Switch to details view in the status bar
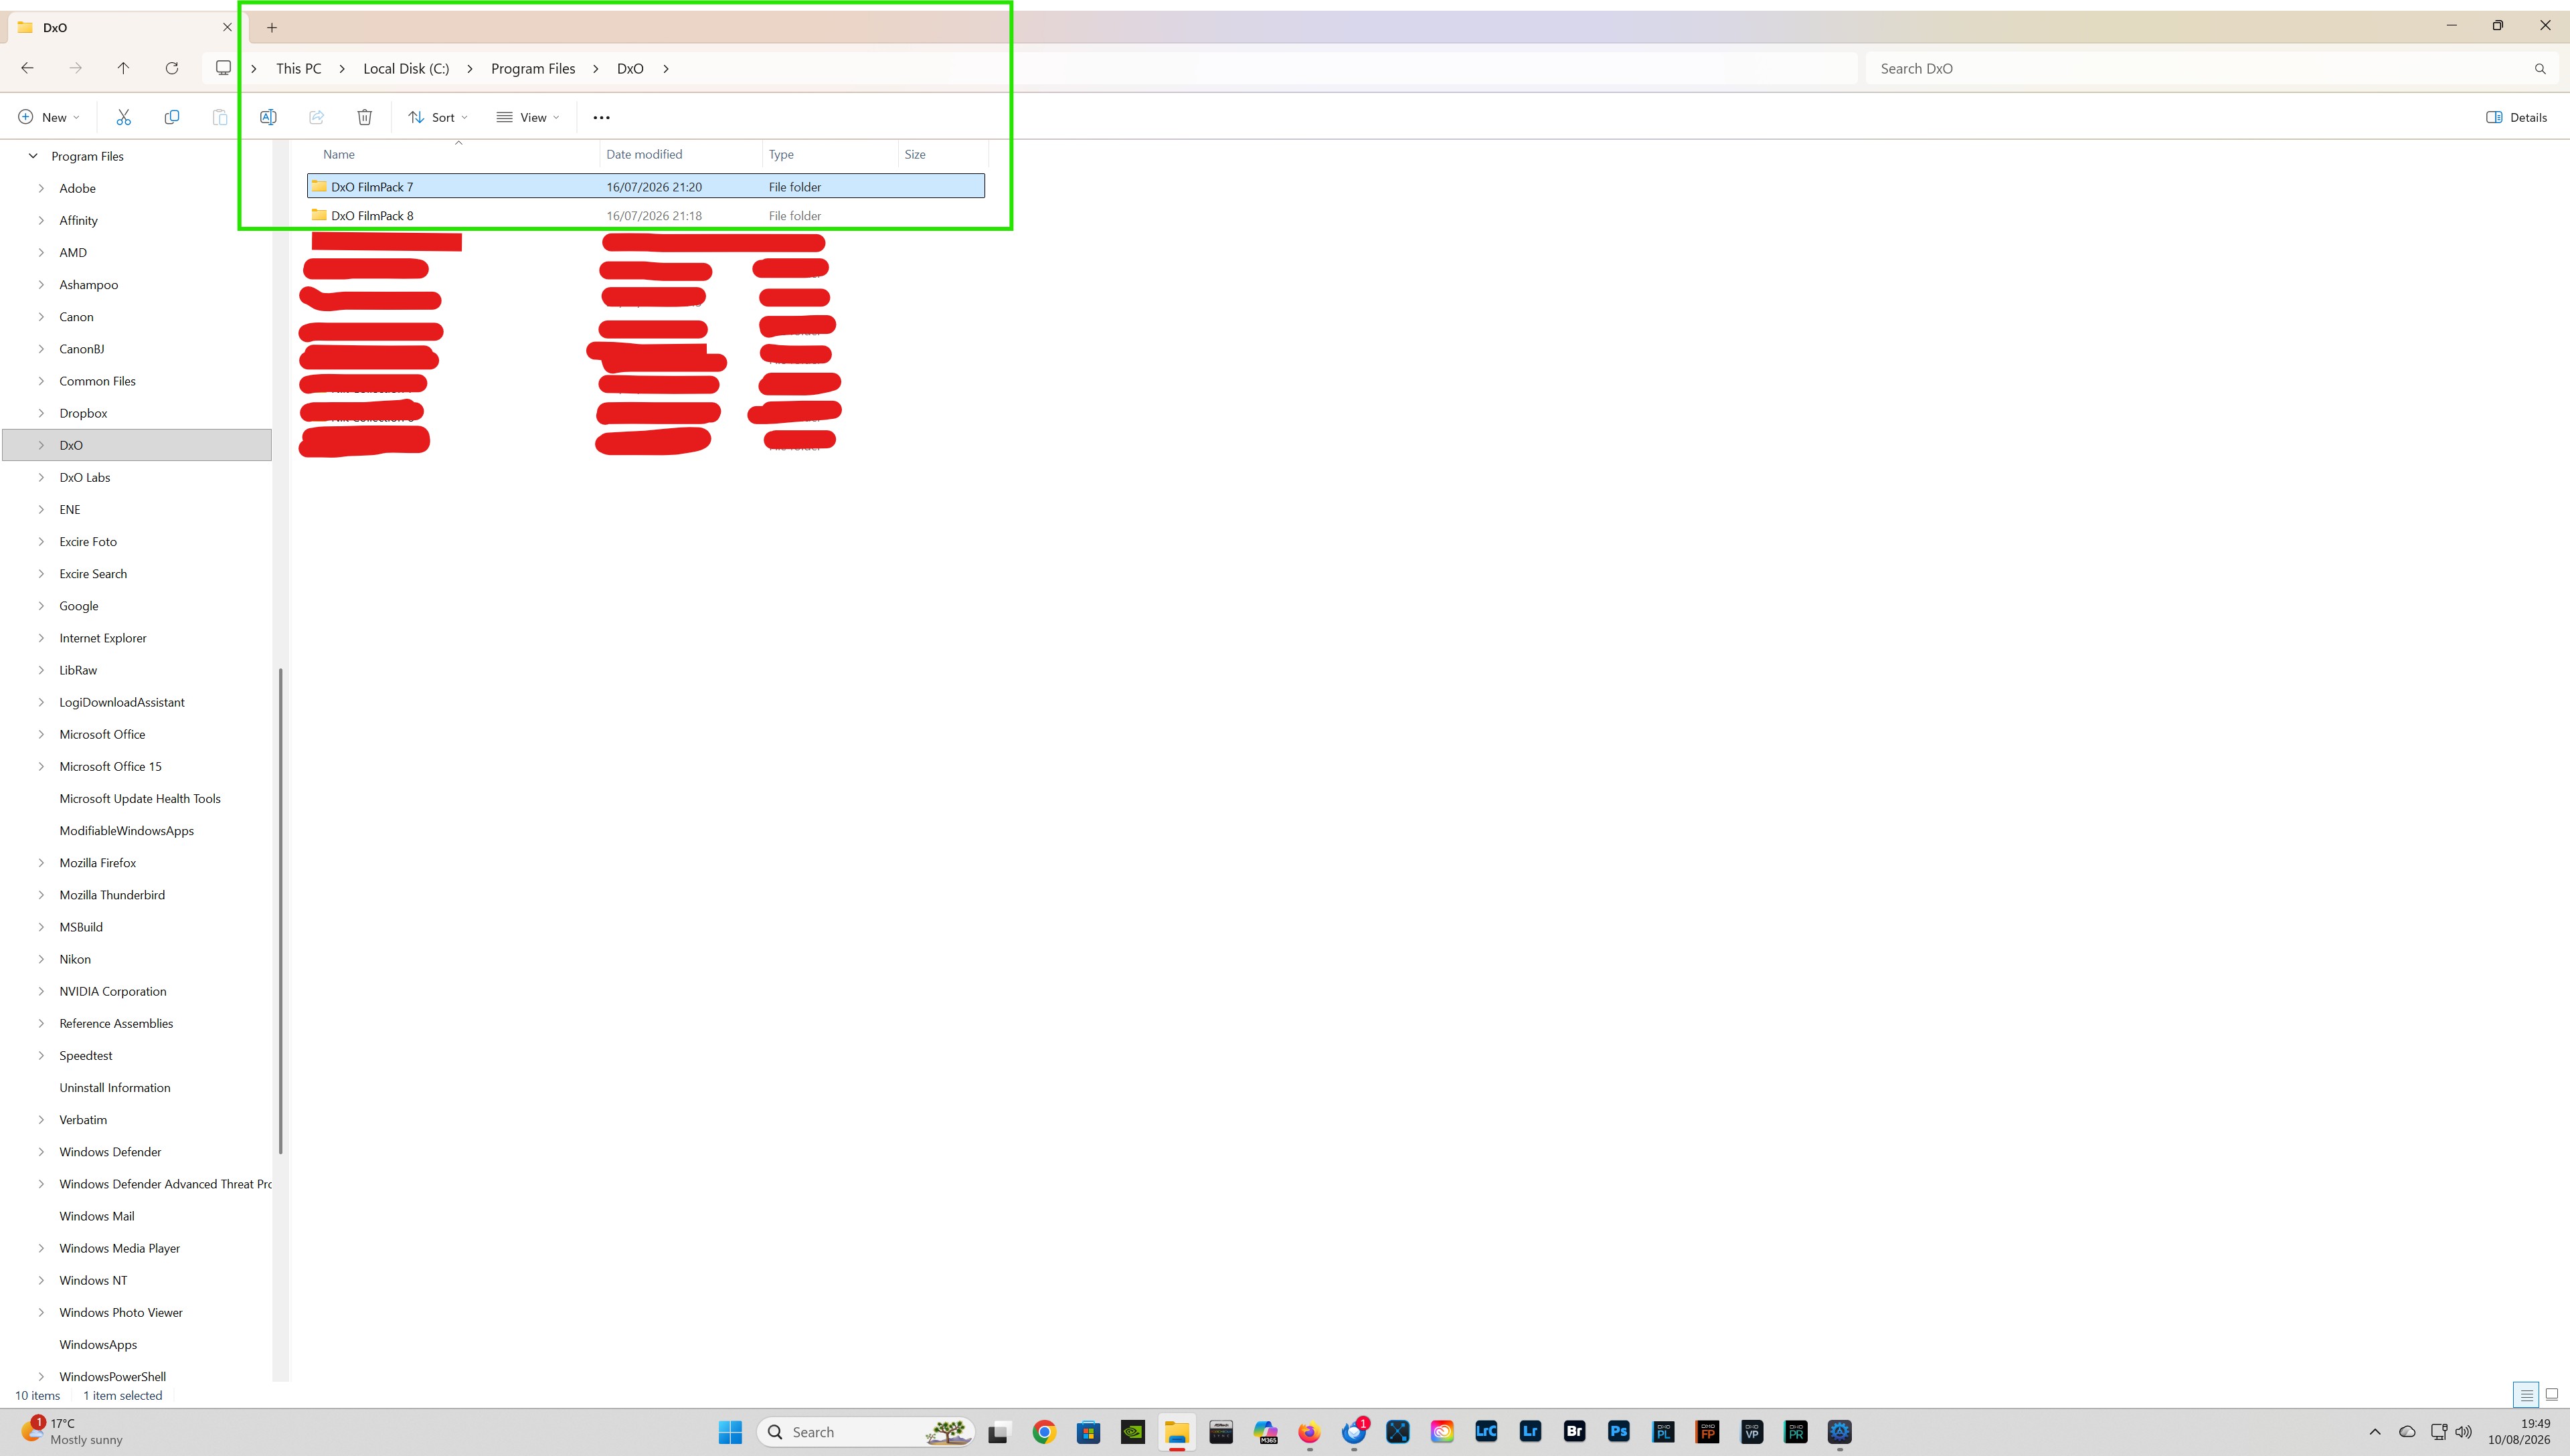This screenshot has height=1456, width=2570. tap(2526, 1394)
